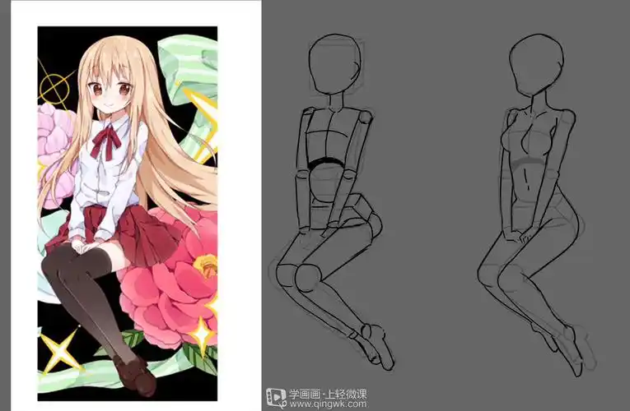Click the 学画画·上轻微课 watermark text
630x411 pixels.
click(328, 393)
